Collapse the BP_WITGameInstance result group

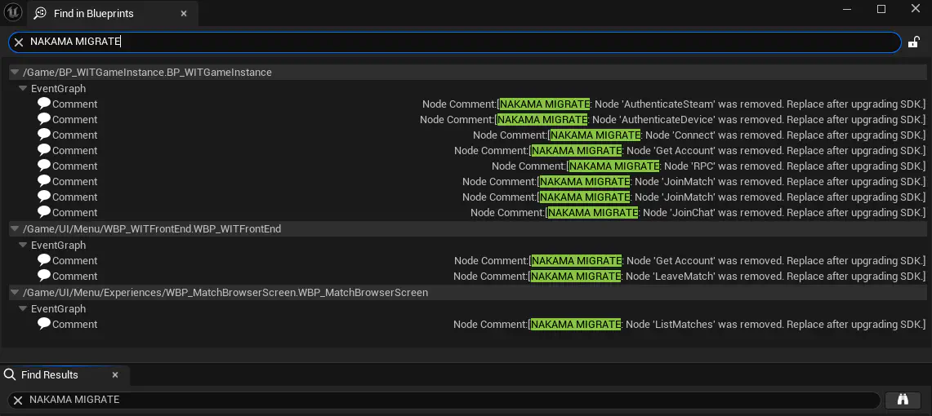15,73
